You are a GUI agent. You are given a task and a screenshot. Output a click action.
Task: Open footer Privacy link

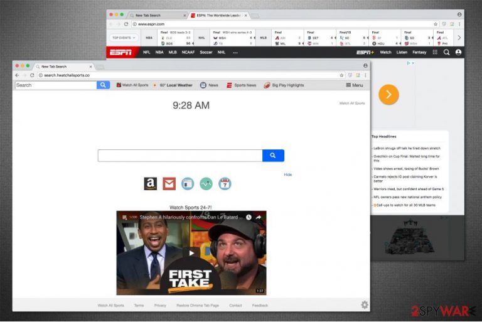(160, 306)
